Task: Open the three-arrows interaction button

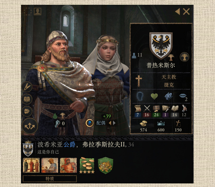Action: tap(30, 126)
